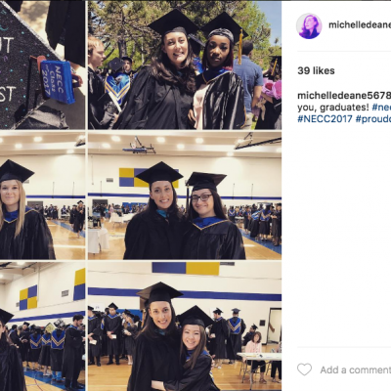The width and height of the screenshot is (391, 391).
Task: Click the heart like icon
Action: [x=305, y=369]
